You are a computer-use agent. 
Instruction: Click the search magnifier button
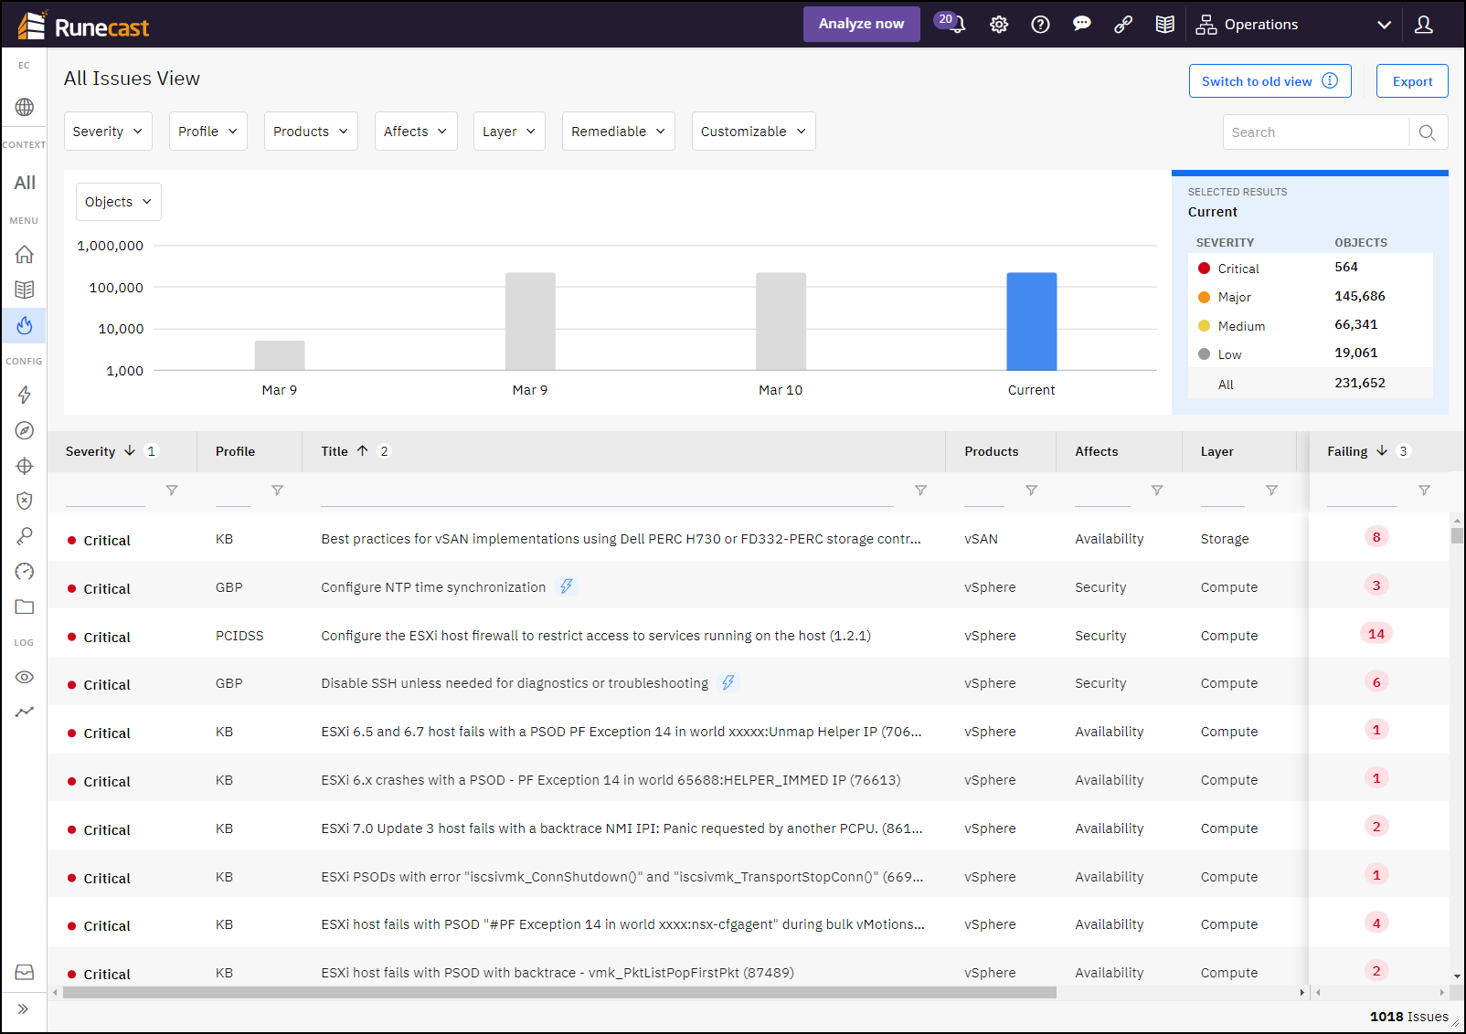point(1427,132)
